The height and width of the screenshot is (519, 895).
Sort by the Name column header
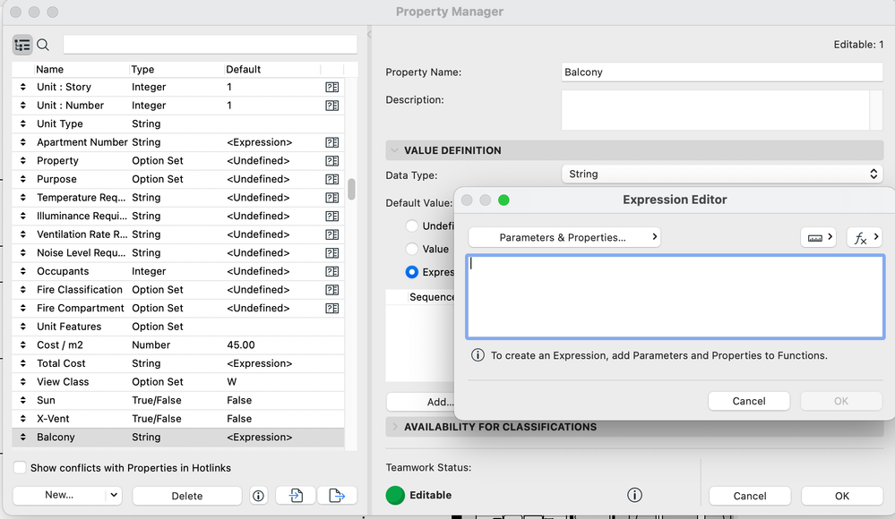click(81, 70)
